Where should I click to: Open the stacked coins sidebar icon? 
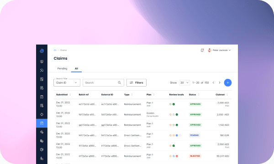[x=42, y=141]
